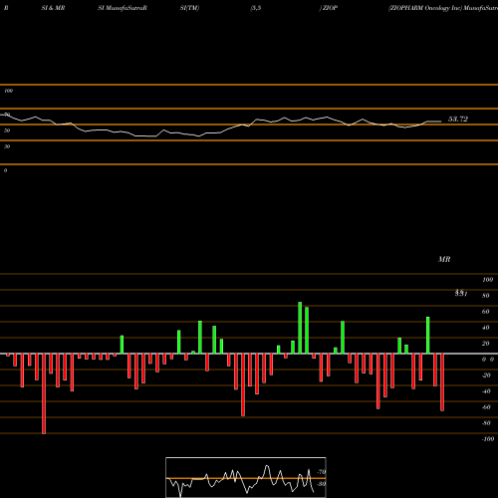This screenshot has height=498, width=498.
Task: Click the 30 label in mini chart
Action: click(x=322, y=484)
